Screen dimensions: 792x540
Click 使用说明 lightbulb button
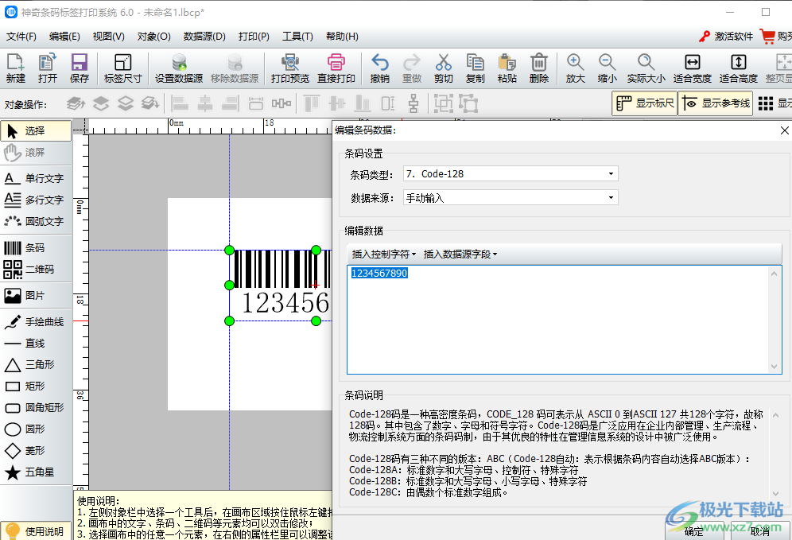[35, 530]
